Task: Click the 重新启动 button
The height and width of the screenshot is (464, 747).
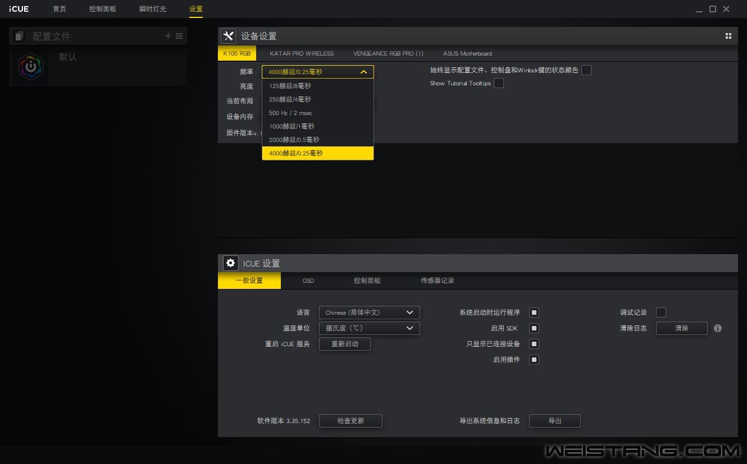Action: pyautogui.click(x=345, y=344)
